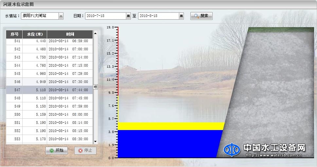Sort by 水位(米) column header
Image resolution: width=317 pixels, height=167 pixels.
point(35,34)
